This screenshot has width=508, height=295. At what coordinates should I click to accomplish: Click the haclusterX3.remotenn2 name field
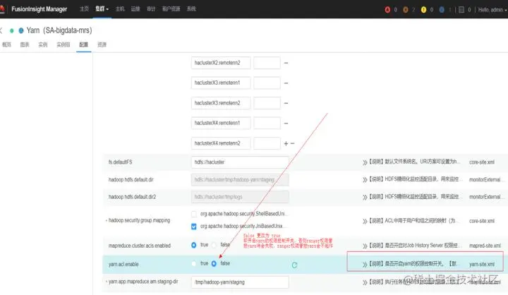(221, 103)
